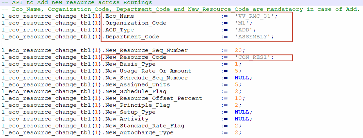Click the .New_Schedule_Flag field text

point(134,91)
